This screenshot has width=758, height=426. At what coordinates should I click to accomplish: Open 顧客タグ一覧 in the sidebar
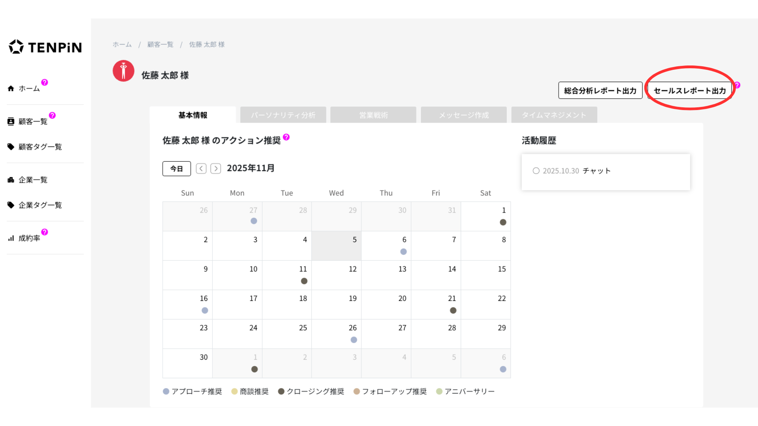(x=40, y=147)
